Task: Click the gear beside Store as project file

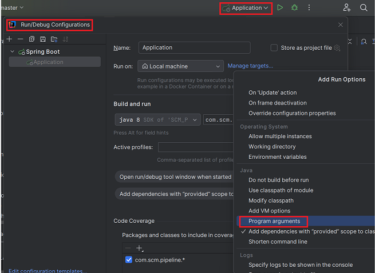Action: (337, 48)
